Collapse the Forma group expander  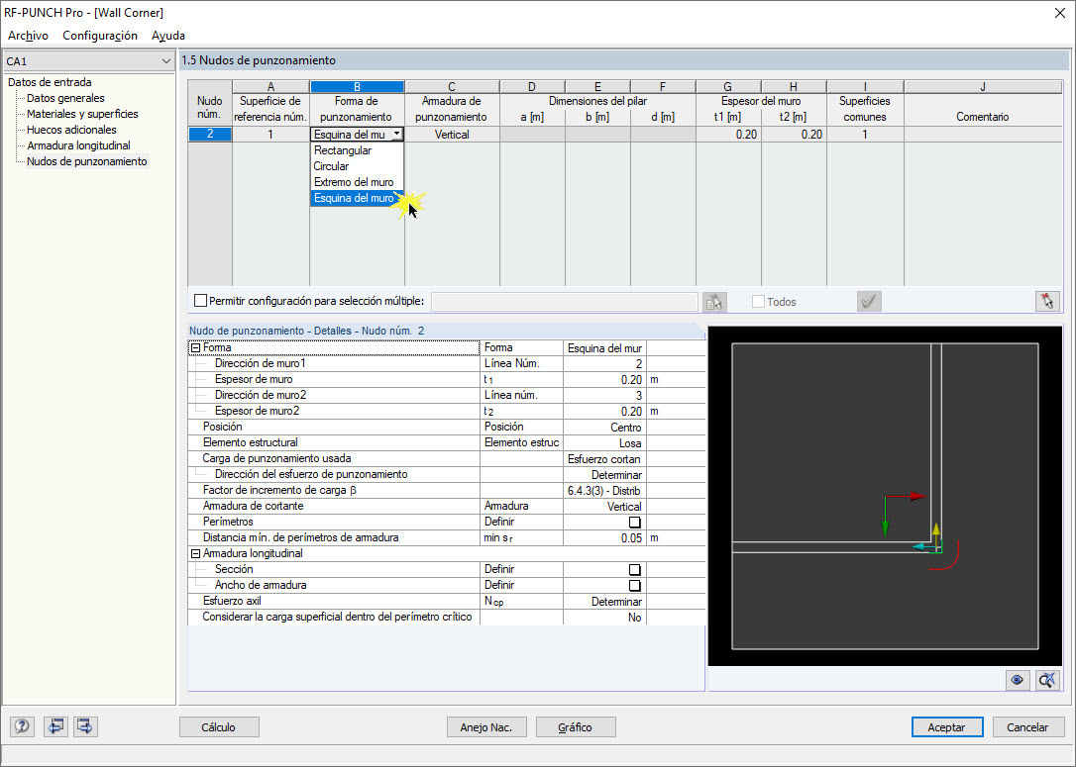(195, 348)
